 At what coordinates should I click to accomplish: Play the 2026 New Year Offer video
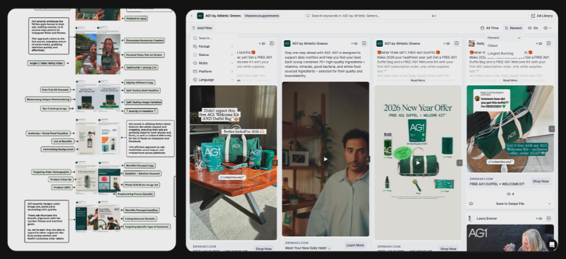point(418,163)
